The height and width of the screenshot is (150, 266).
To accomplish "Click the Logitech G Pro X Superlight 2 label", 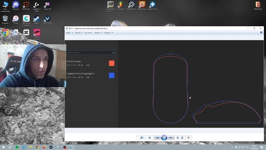I will 81,74.
